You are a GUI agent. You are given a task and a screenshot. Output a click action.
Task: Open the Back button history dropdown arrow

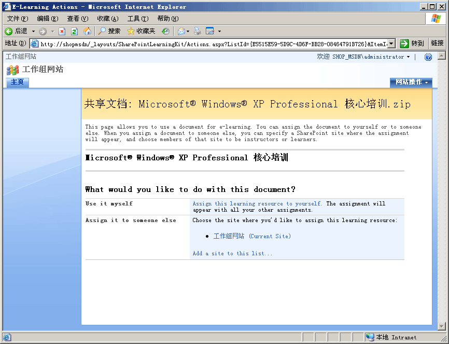click(33, 31)
